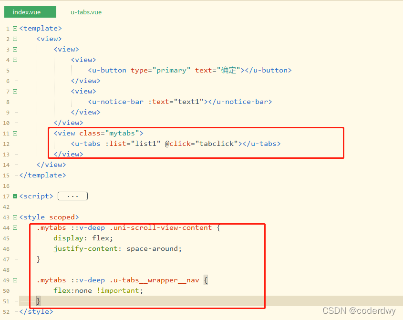The image size is (403, 320).
Task: Click the .uni-scroll-view-content selector
Action: click(161, 228)
